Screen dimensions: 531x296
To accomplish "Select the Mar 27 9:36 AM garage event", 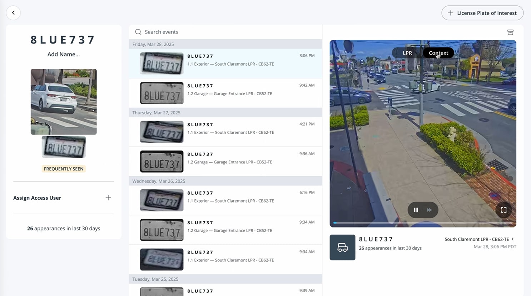I will coord(225,162).
